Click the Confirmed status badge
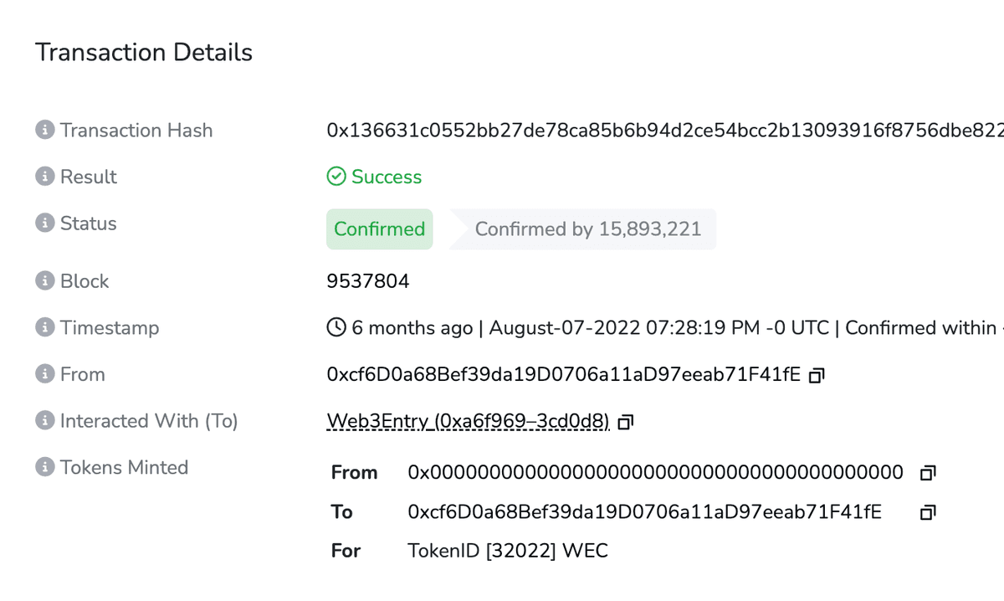The height and width of the screenshot is (601, 1004). (379, 229)
